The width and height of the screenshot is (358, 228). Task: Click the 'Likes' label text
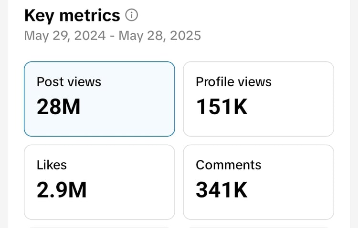52,165
